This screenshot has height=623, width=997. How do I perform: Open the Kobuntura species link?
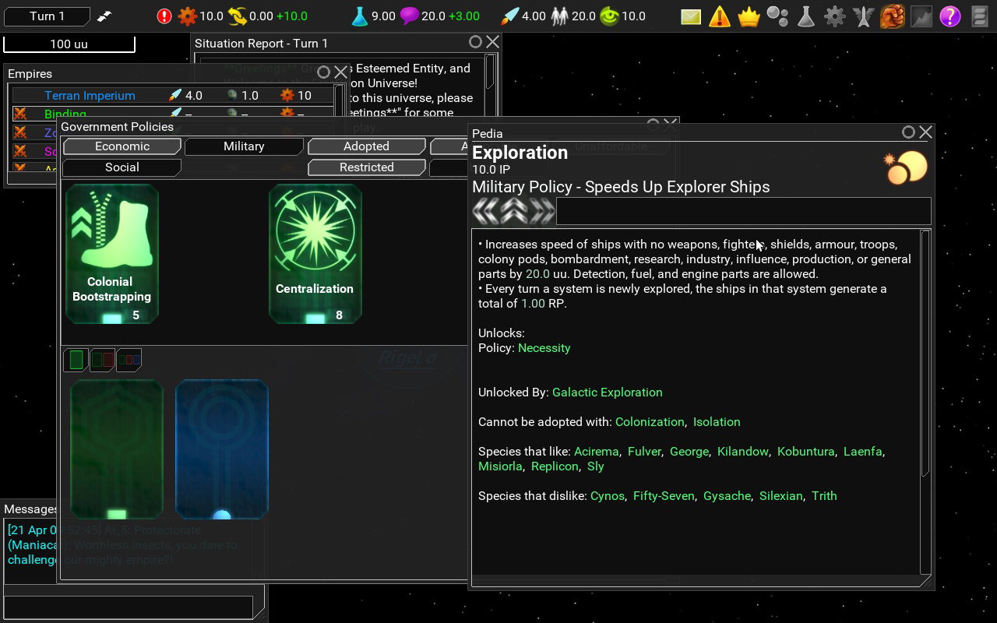[x=806, y=452]
